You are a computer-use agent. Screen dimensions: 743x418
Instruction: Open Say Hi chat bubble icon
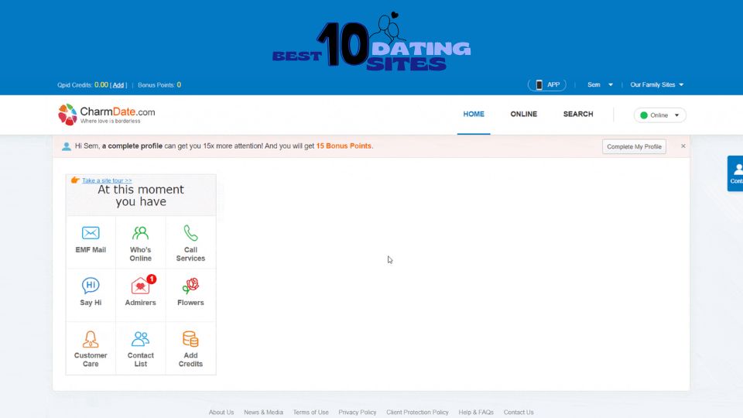[x=91, y=286]
